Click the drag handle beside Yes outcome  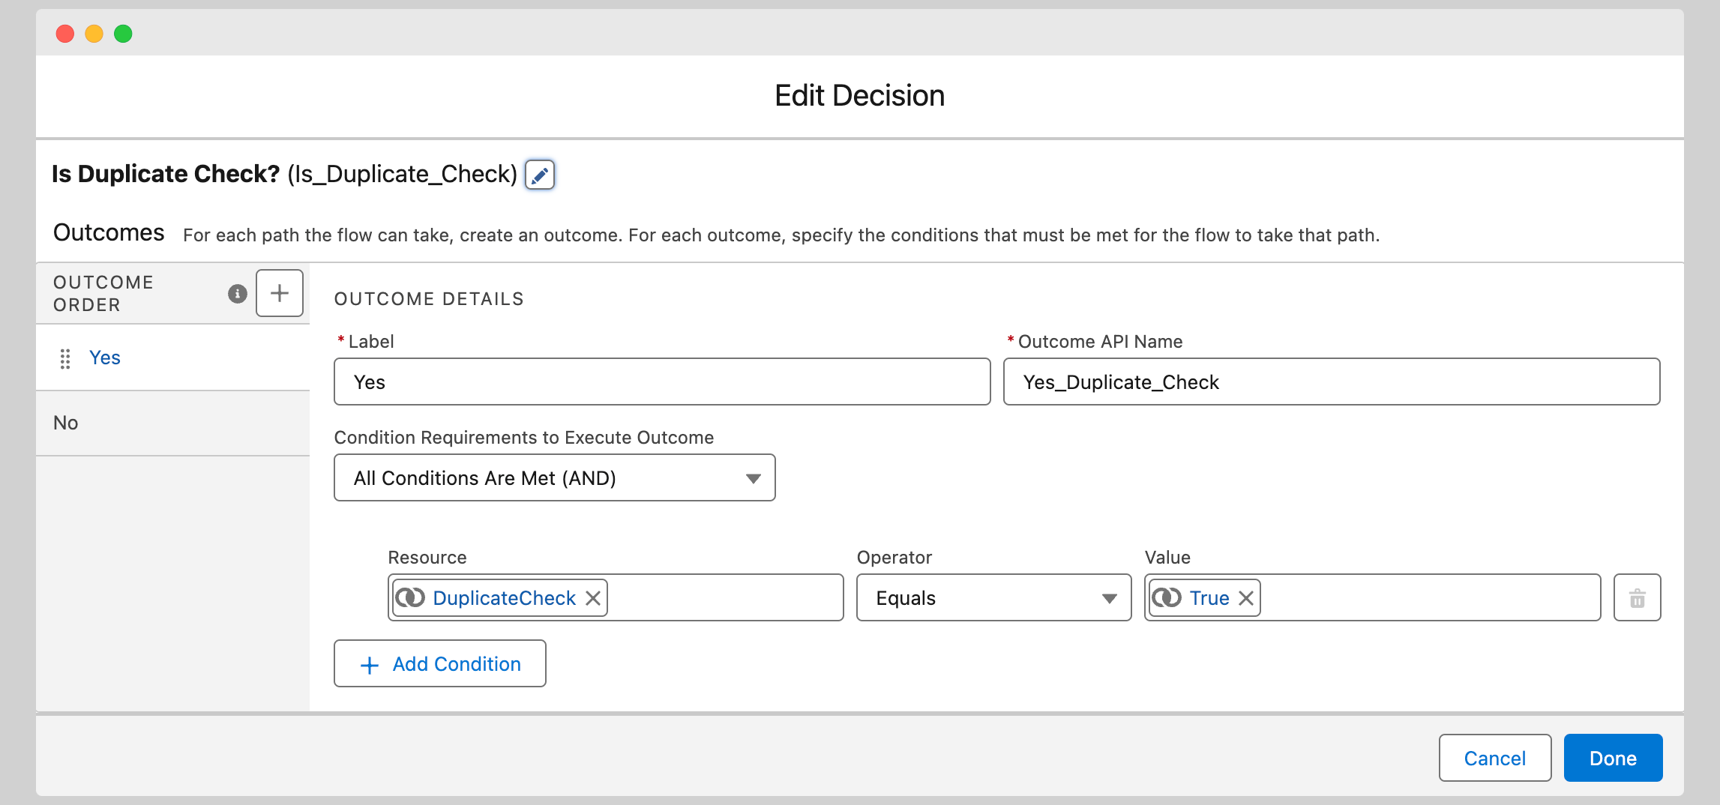[x=65, y=358]
